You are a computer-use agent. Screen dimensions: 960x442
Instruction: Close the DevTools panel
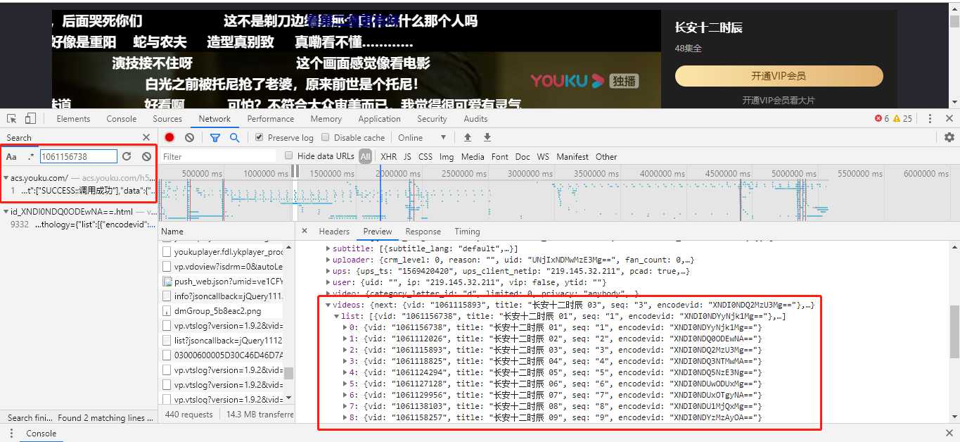949,118
